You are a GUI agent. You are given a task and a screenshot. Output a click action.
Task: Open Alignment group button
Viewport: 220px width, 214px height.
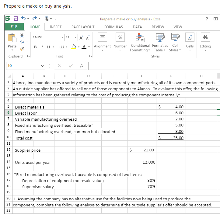pyautogui.click(x=103, y=37)
